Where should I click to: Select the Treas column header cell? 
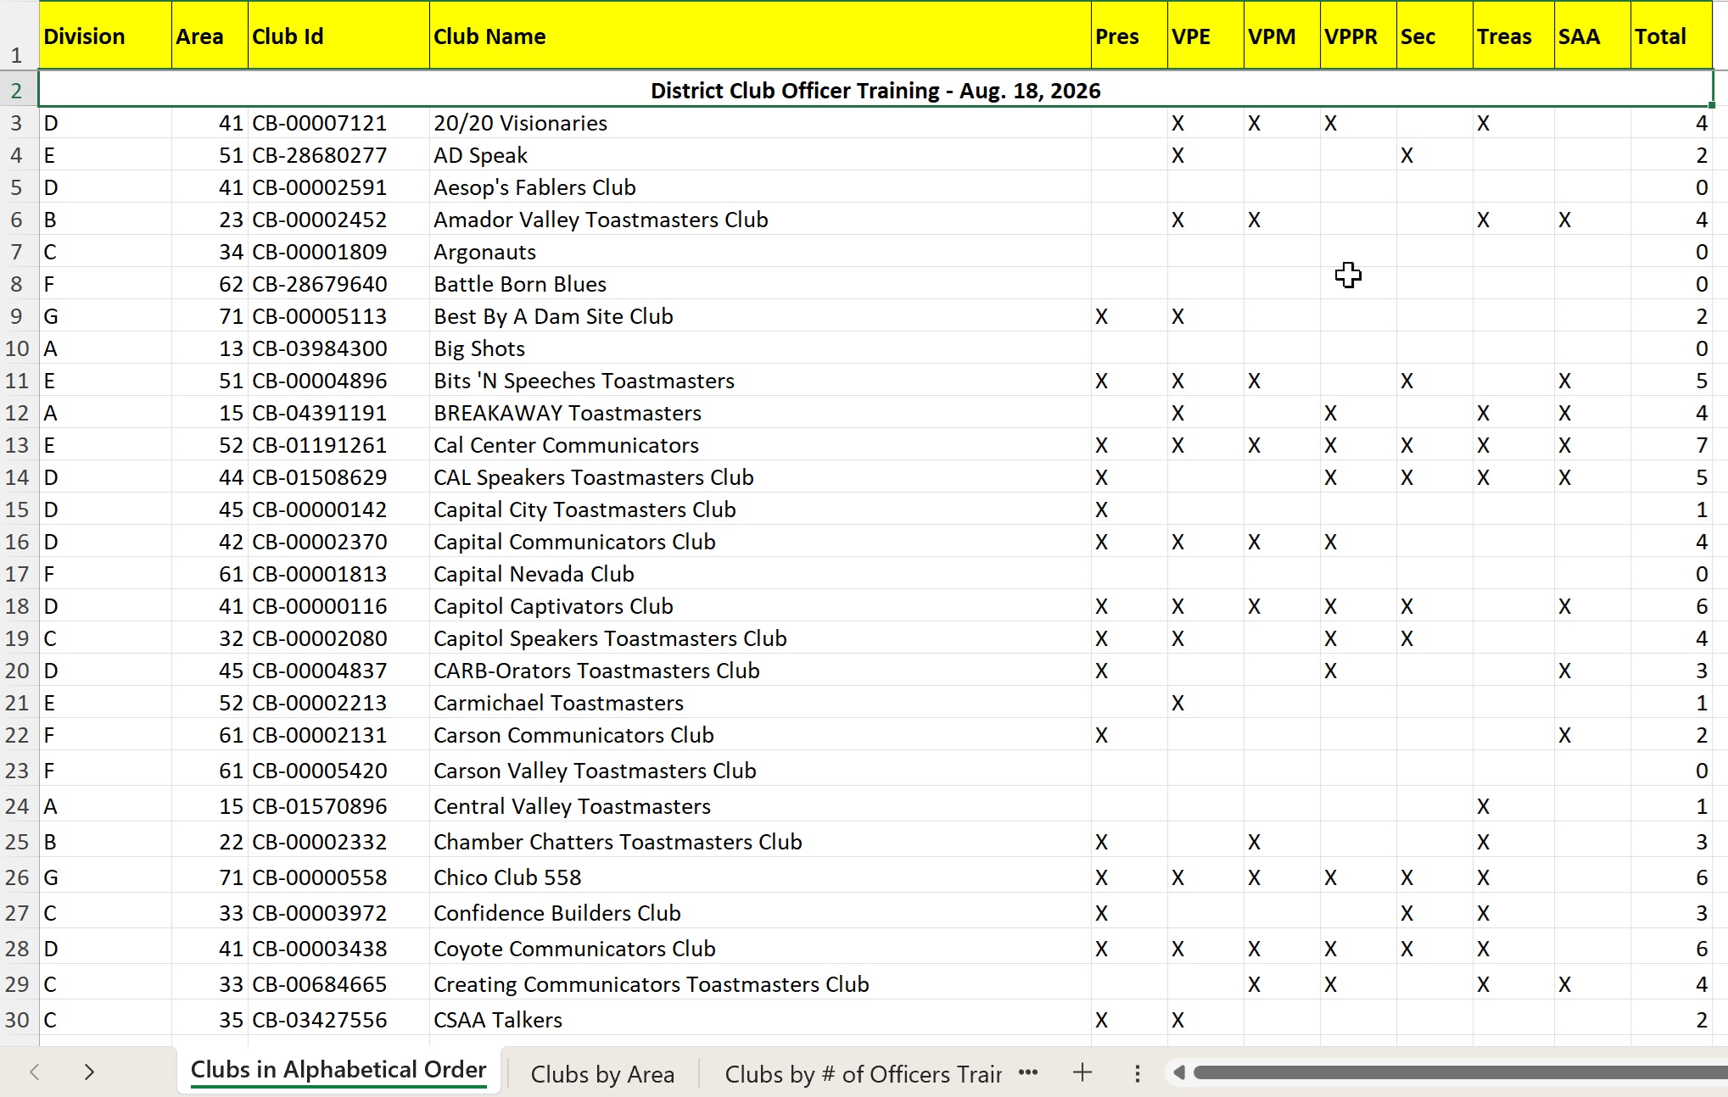point(1513,36)
